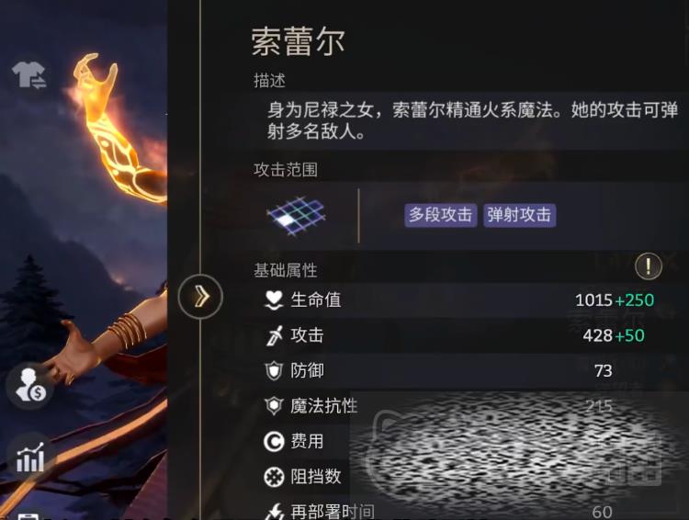Open the character purchase dollar icon
689x520 pixels.
[x=30, y=386]
